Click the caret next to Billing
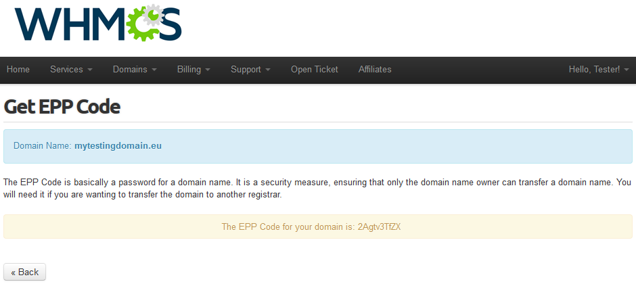The width and height of the screenshot is (636, 284). [208, 70]
